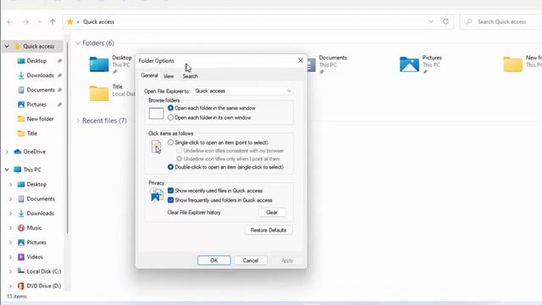
Task: Click Local Disk (C:) drive icon
Action: point(21,271)
